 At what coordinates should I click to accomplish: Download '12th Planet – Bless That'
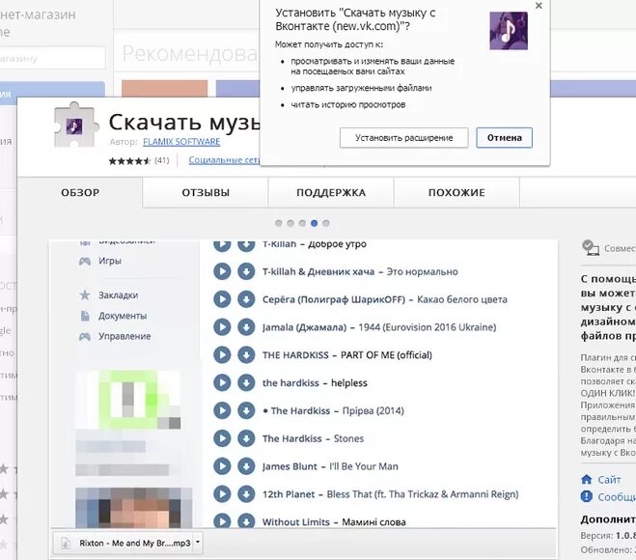(x=246, y=493)
